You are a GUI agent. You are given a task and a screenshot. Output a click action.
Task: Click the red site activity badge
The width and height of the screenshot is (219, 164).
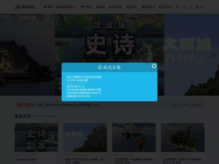pos(24,105)
